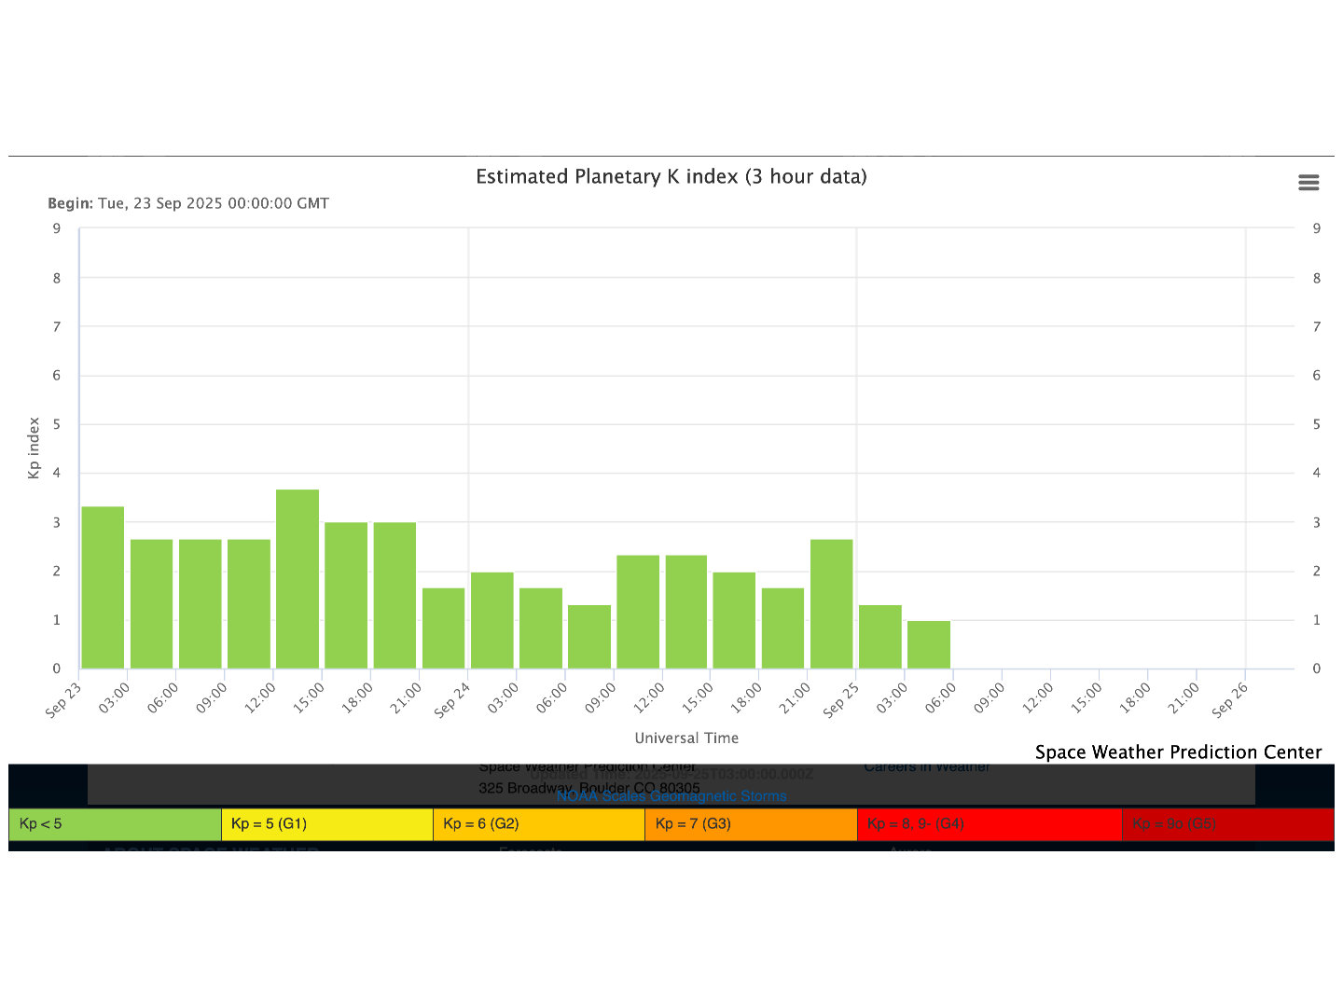Click the tallest bar at Sep 23 12:00

tap(298, 579)
